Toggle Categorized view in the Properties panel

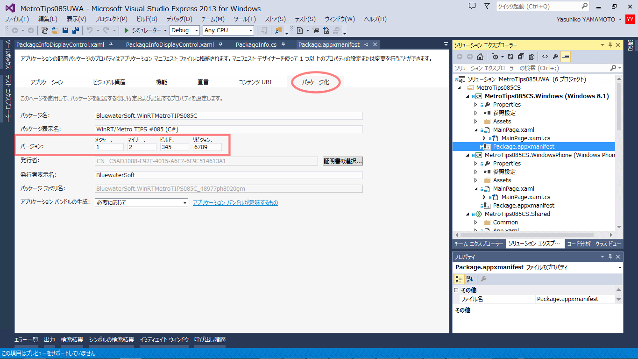(x=459, y=279)
